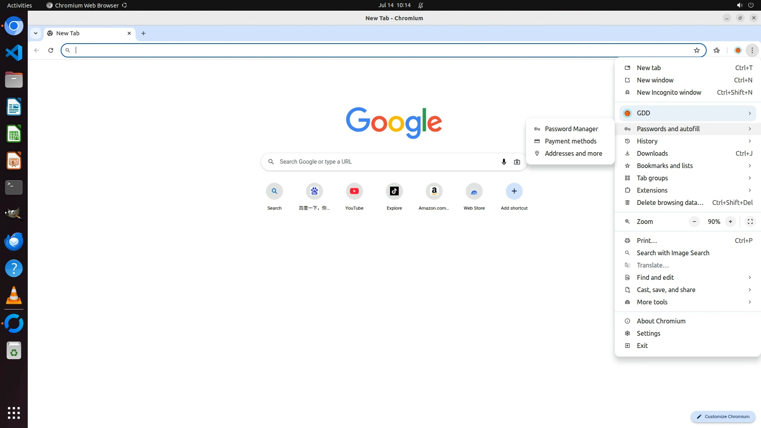This screenshot has width=761, height=428.
Task: Click the voice search microphone icon
Action: 504,162
